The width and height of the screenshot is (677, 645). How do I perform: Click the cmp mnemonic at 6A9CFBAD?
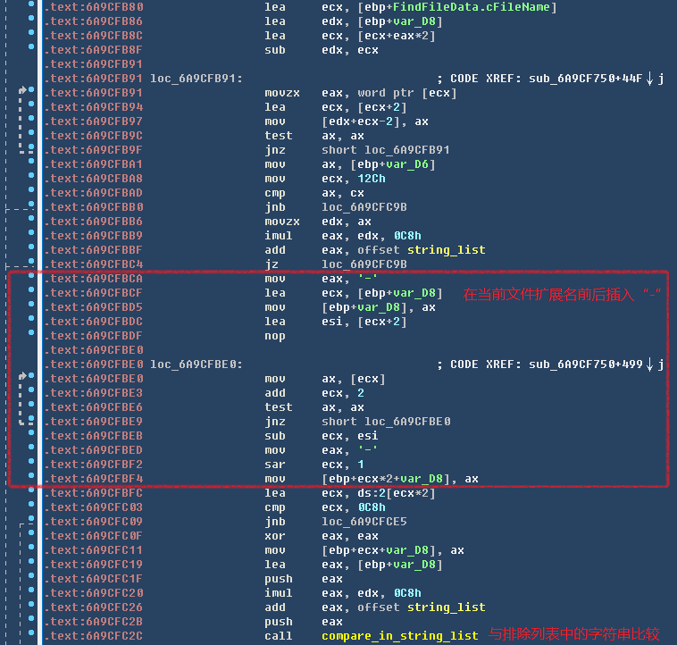pyautogui.click(x=275, y=193)
